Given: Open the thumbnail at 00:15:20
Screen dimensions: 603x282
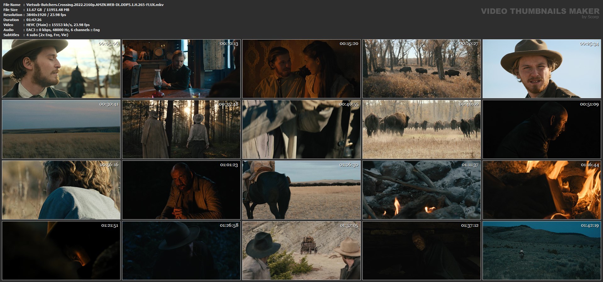Looking at the screenshot, I should [301, 69].
